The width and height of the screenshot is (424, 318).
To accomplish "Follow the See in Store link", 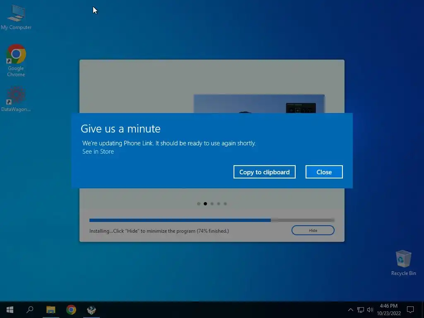I will pos(98,152).
